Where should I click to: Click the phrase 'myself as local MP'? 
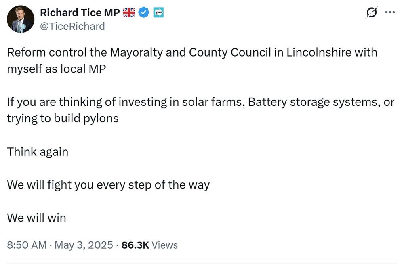(x=57, y=69)
